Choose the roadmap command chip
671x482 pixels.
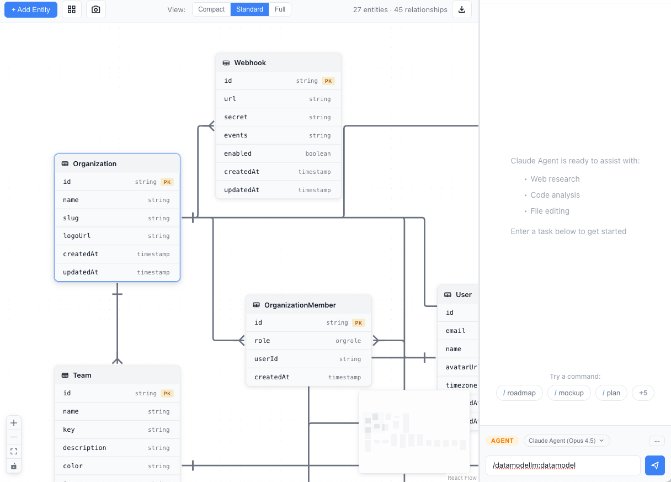tap(519, 393)
